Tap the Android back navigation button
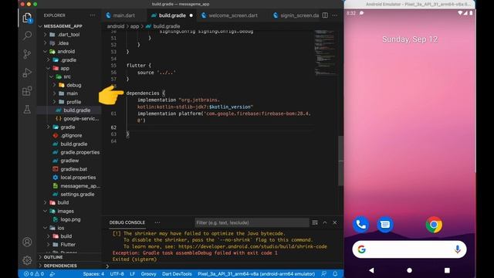The image size is (494, 278). 371,270
